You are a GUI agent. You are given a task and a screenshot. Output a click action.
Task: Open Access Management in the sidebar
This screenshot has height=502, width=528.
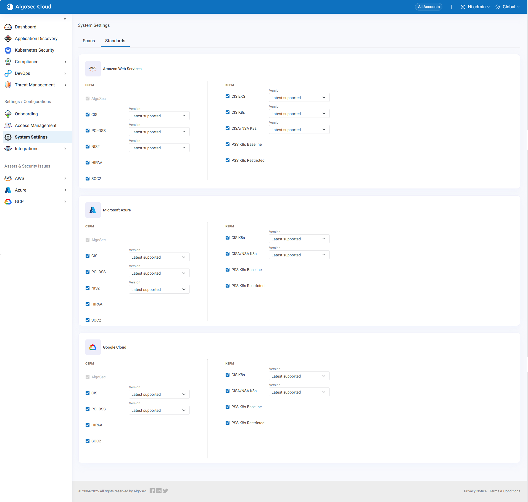pos(36,126)
